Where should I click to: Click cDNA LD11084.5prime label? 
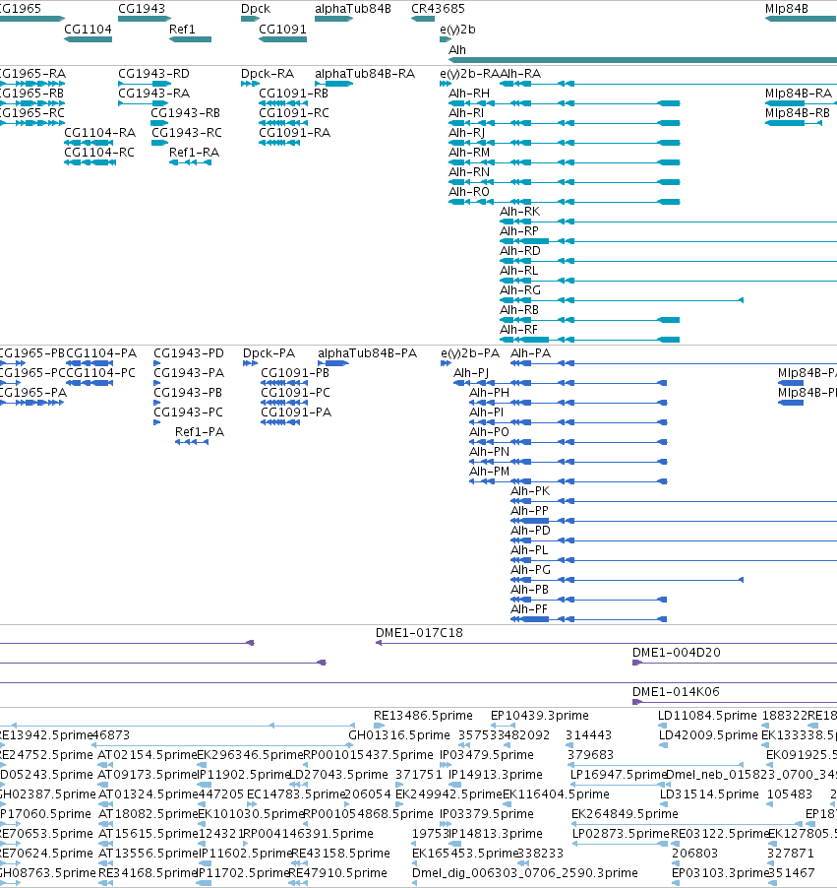[x=707, y=716]
